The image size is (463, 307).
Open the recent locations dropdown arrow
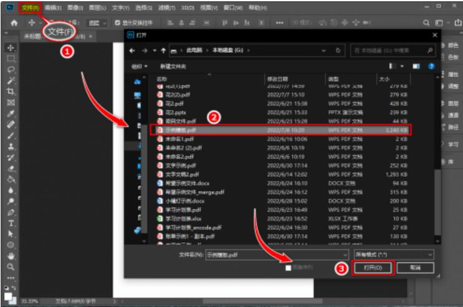click(155, 50)
